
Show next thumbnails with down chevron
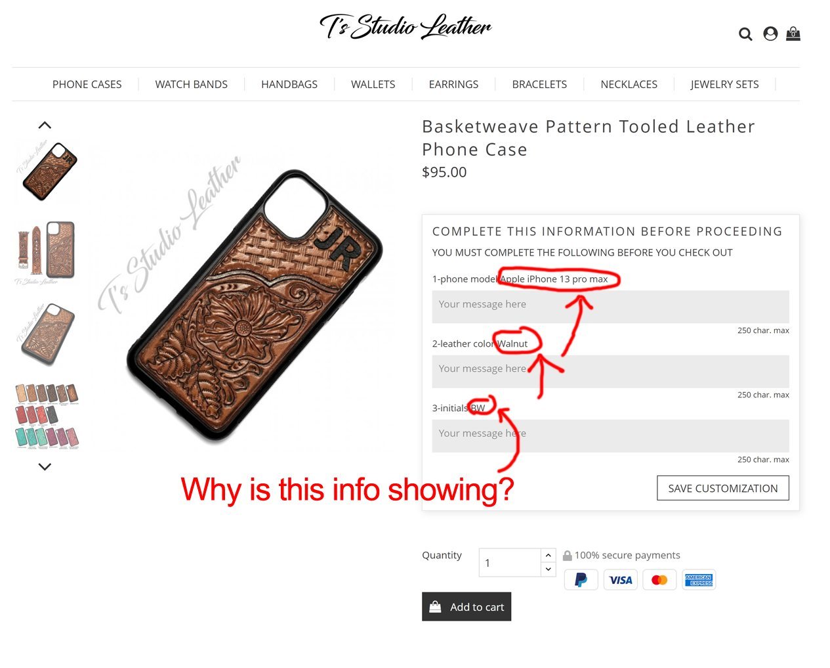pyautogui.click(x=45, y=467)
